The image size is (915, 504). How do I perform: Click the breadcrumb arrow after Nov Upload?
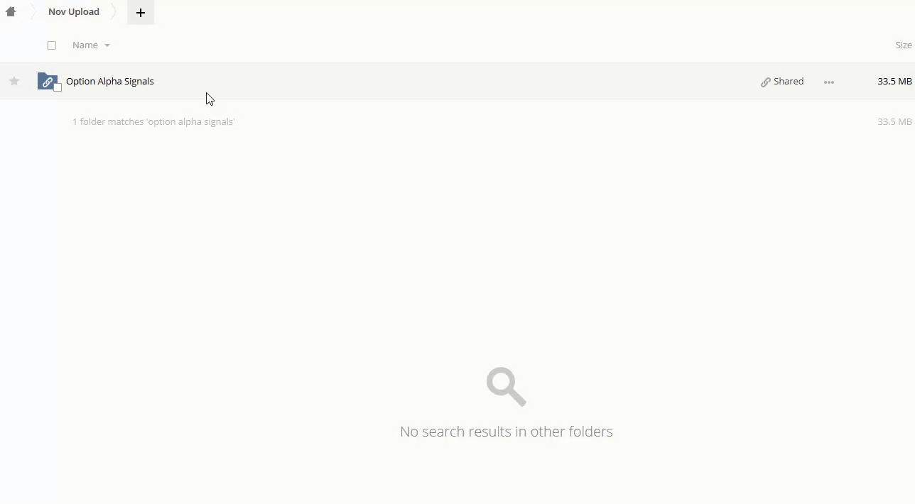(114, 12)
